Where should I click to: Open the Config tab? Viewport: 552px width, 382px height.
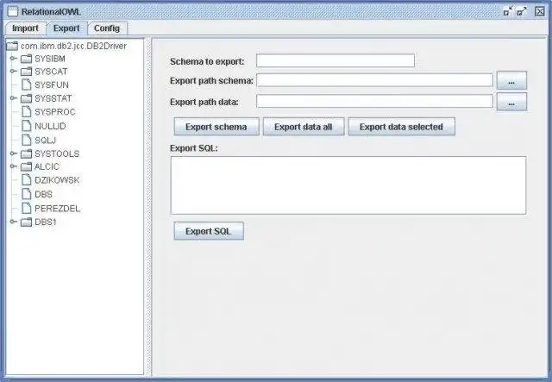pos(107,28)
